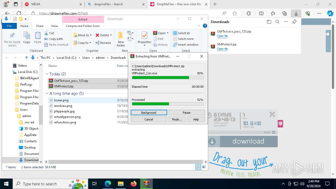
Task: Open Properties from the ribbon
Action: pos(144,39)
